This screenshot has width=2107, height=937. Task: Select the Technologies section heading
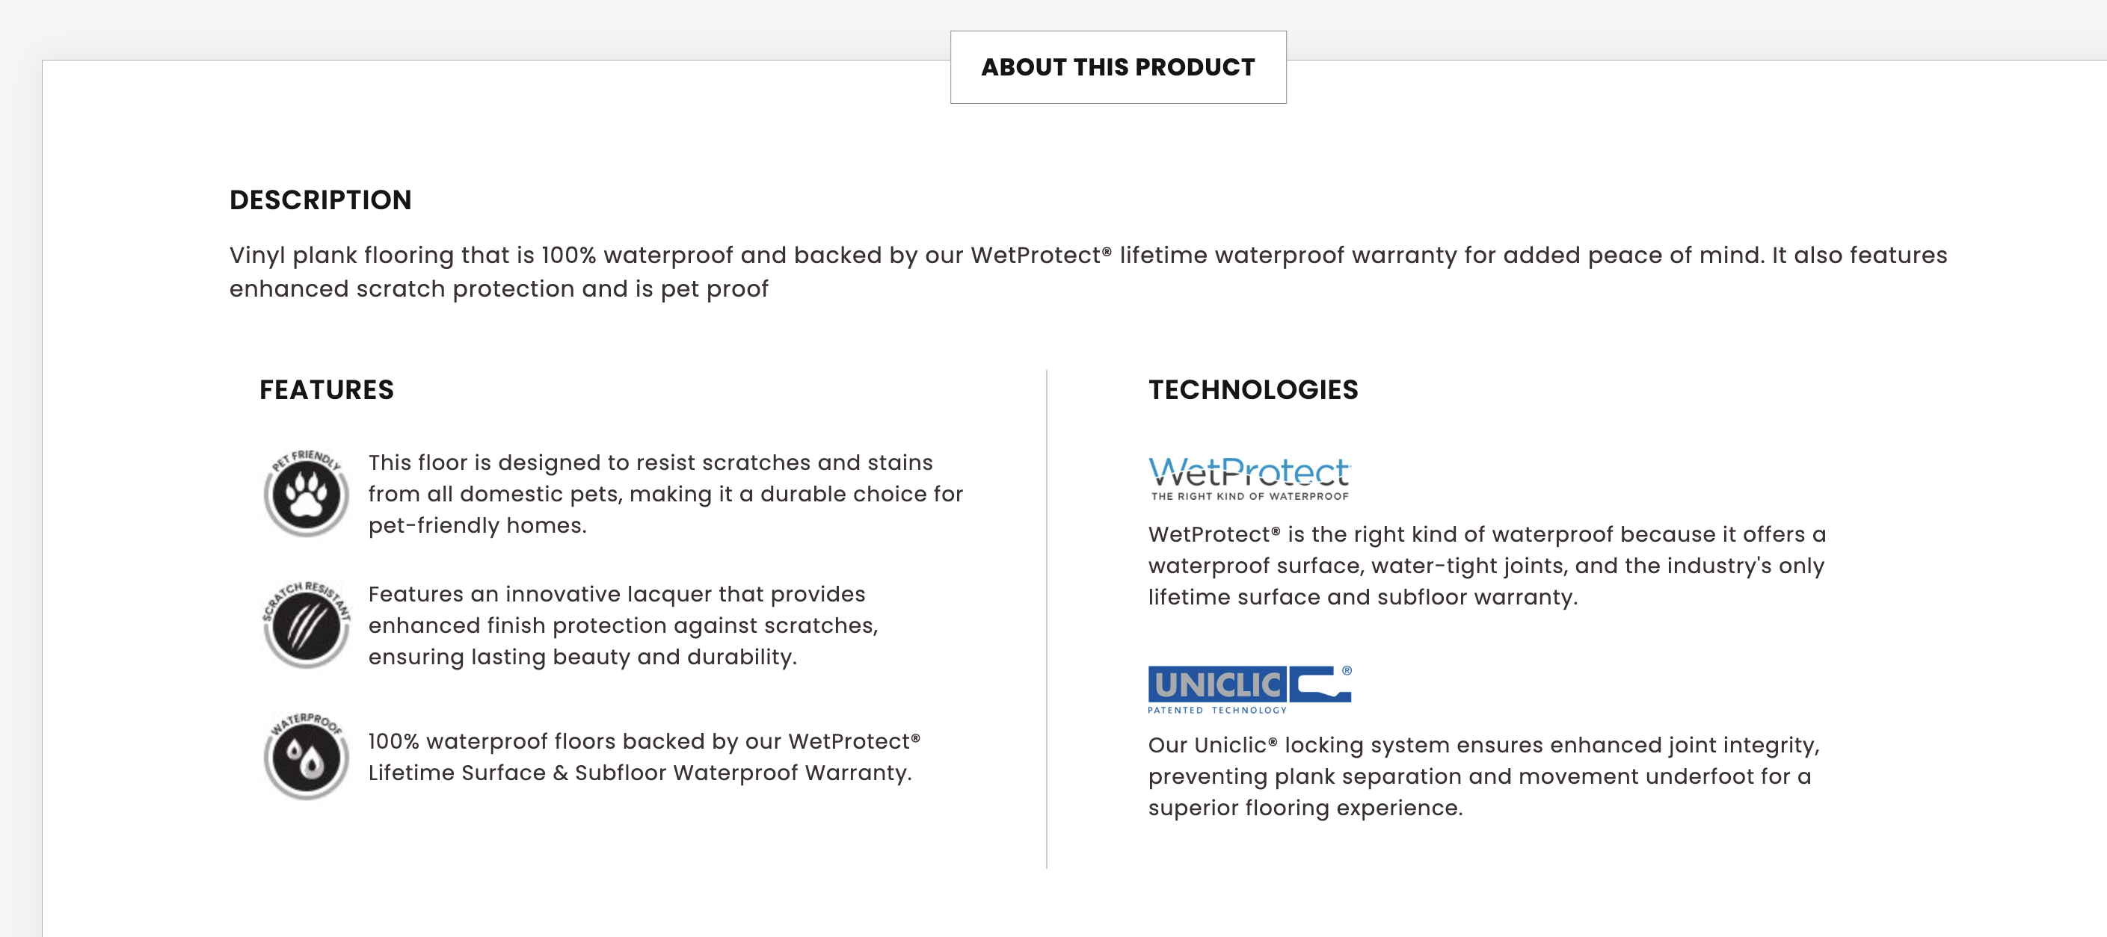click(1252, 390)
